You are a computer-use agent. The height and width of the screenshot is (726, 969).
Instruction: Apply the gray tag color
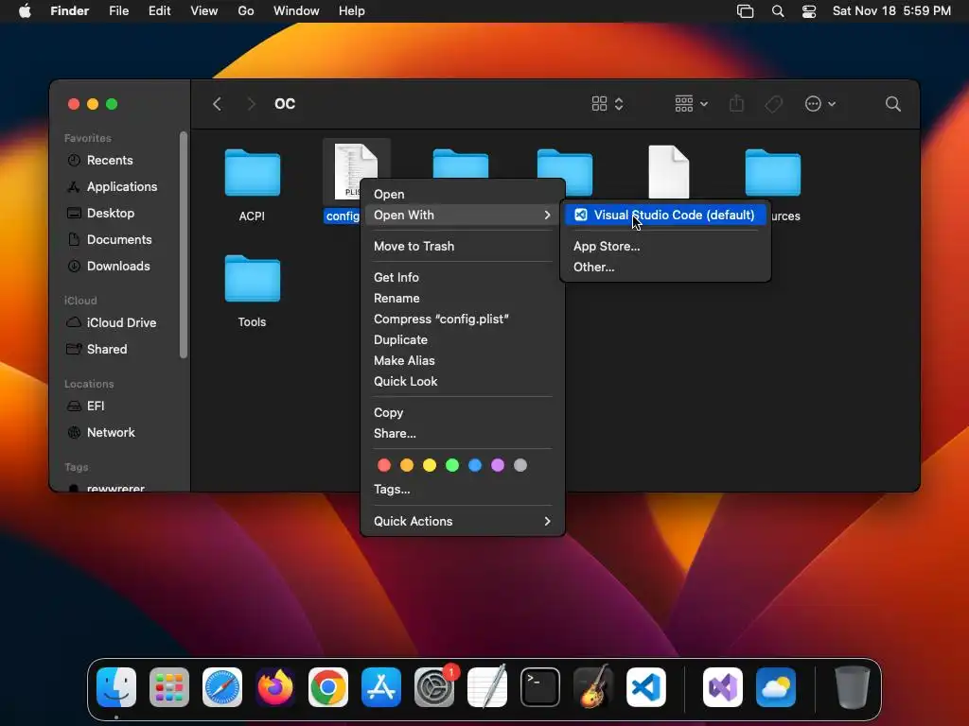(520, 465)
